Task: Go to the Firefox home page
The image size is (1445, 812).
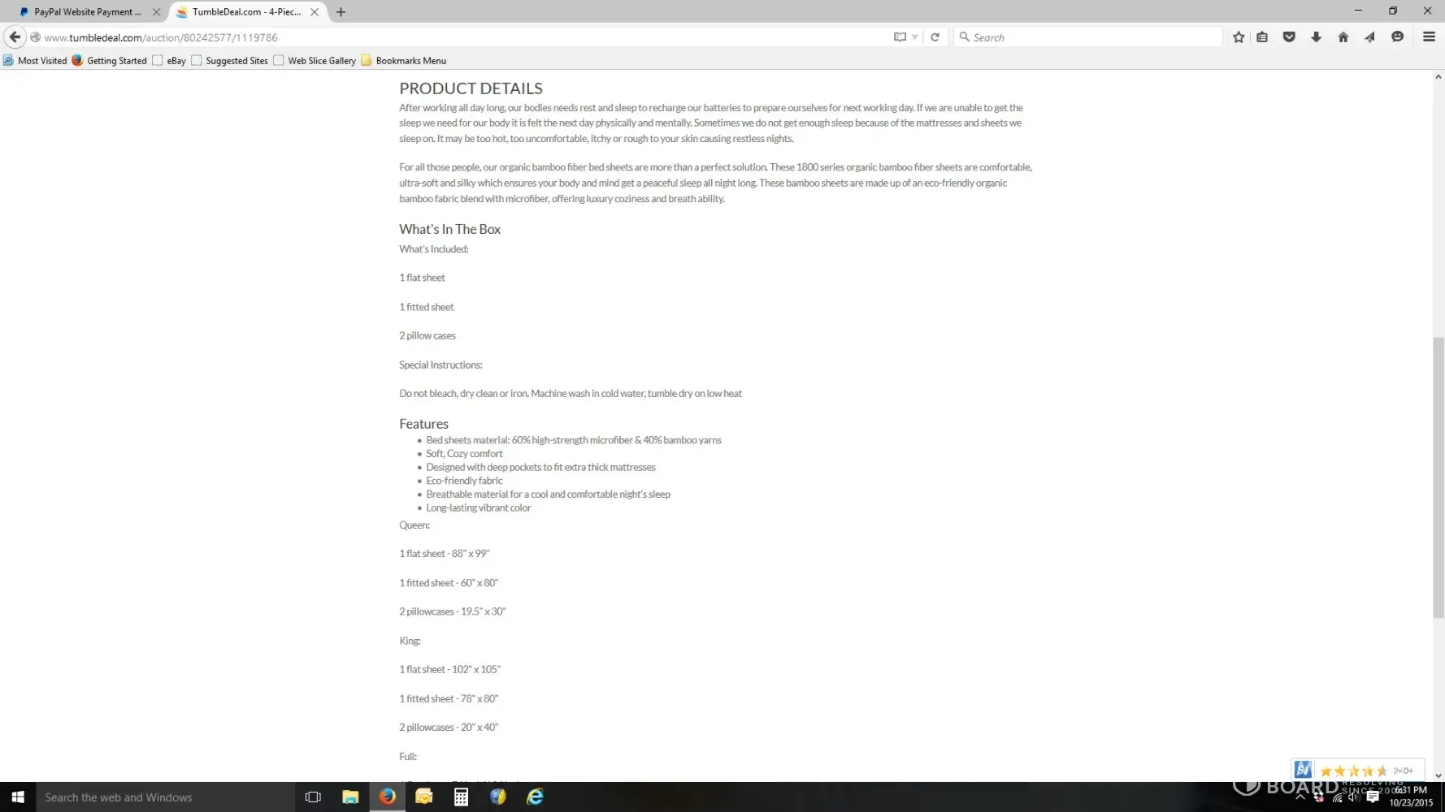Action: 1343,37
